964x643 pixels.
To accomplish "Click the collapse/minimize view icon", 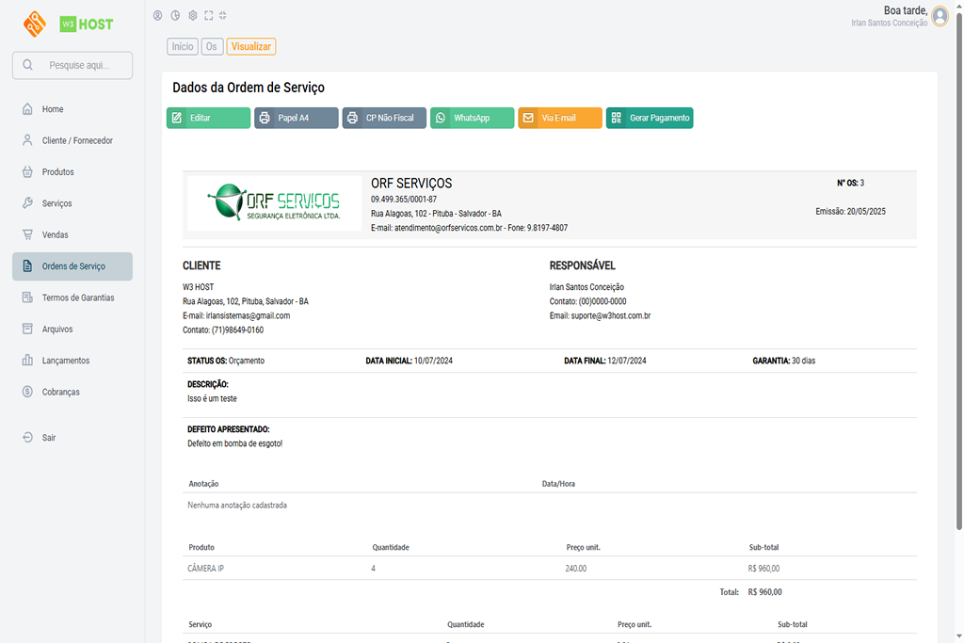I will 223,15.
